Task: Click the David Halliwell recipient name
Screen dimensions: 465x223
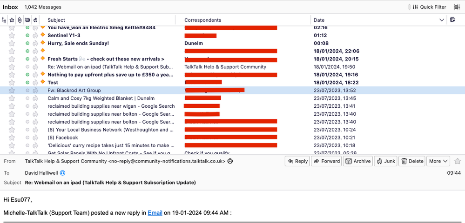Action: tap(42, 172)
